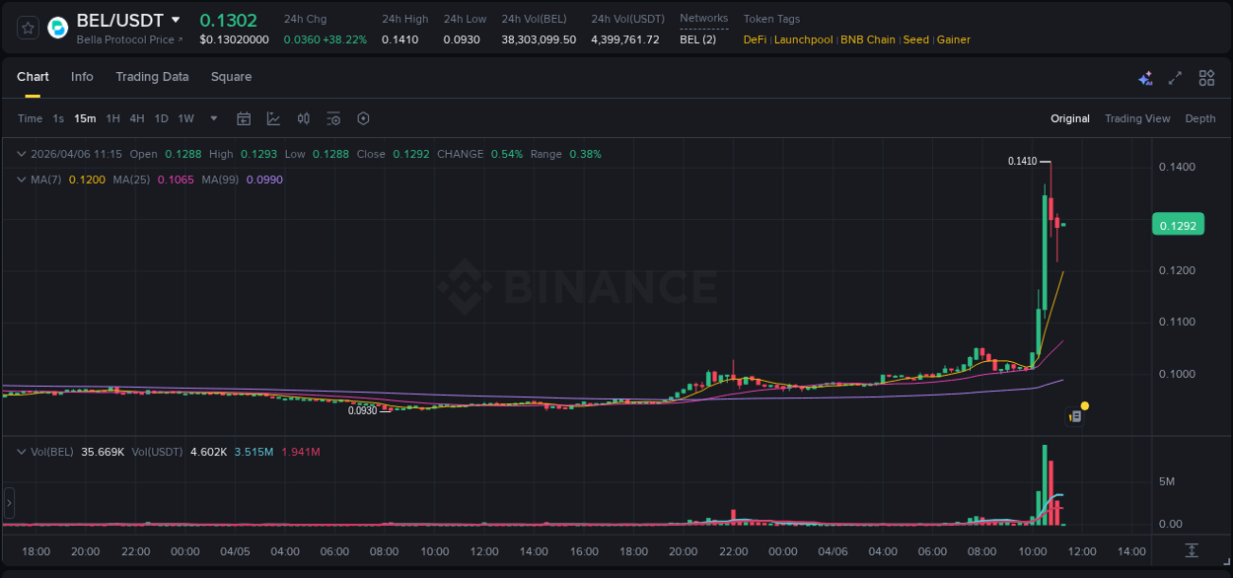The height and width of the screenshot is (578, 1233).
Task: Click the last price 0.1302
Action: [x=228, y=20]
